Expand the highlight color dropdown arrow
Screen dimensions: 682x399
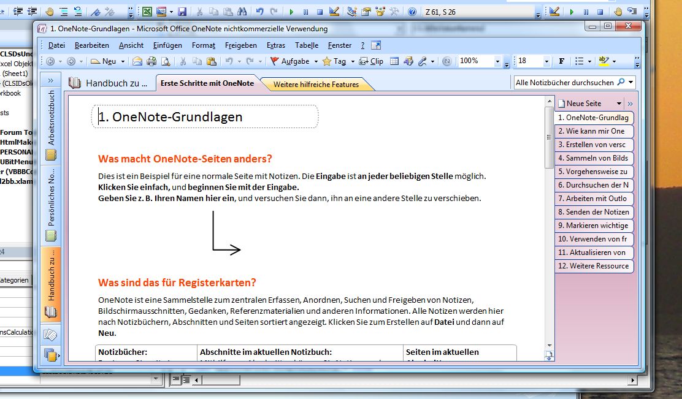pos(614,62)
